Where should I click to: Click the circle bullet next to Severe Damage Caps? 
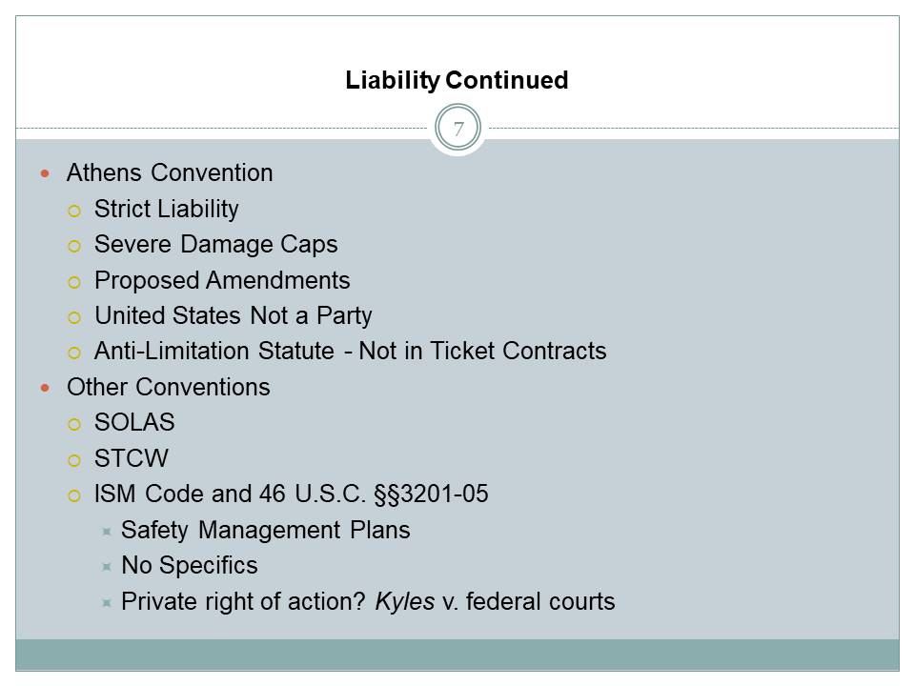click(74, 245)
